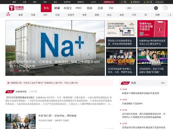Open the user avatar icon

pyautogui.click(x=165, y=8)
